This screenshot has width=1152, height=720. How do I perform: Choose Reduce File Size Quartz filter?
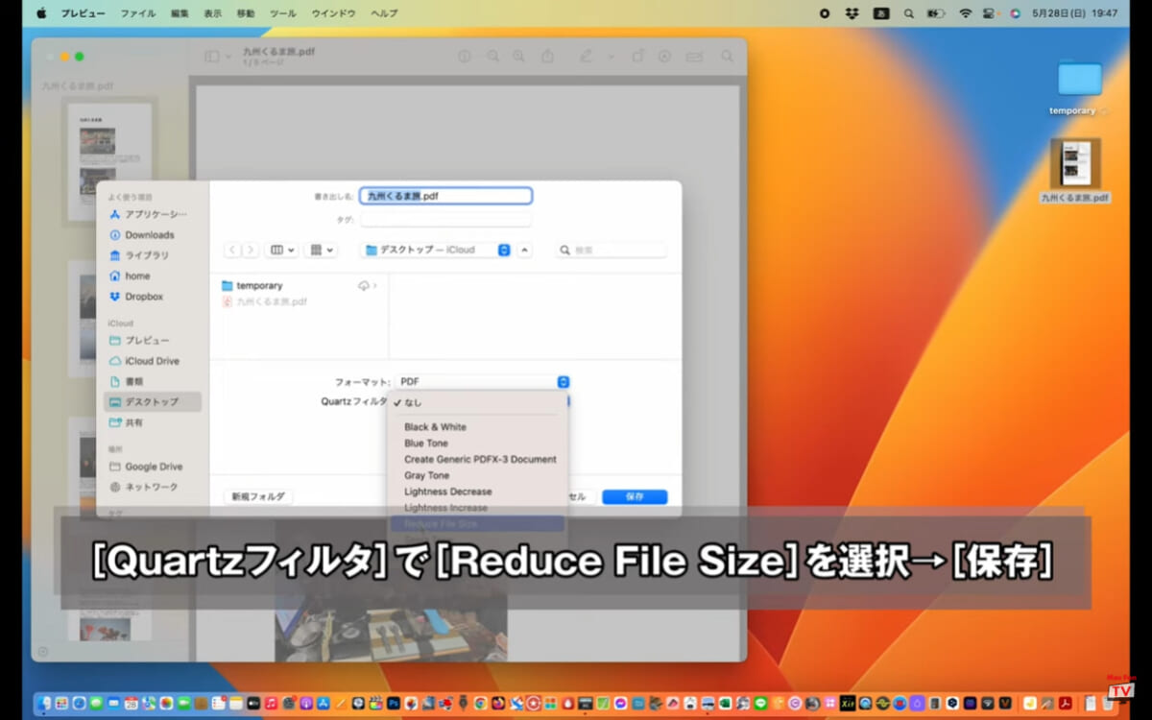click(477, 524)
